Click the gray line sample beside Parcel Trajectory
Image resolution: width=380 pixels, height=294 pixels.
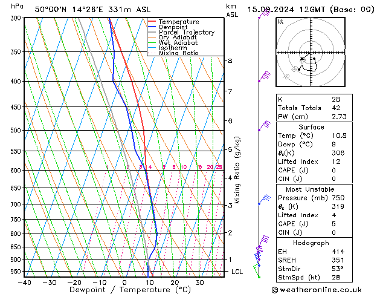pyautogui.click(x=152, y=32)
